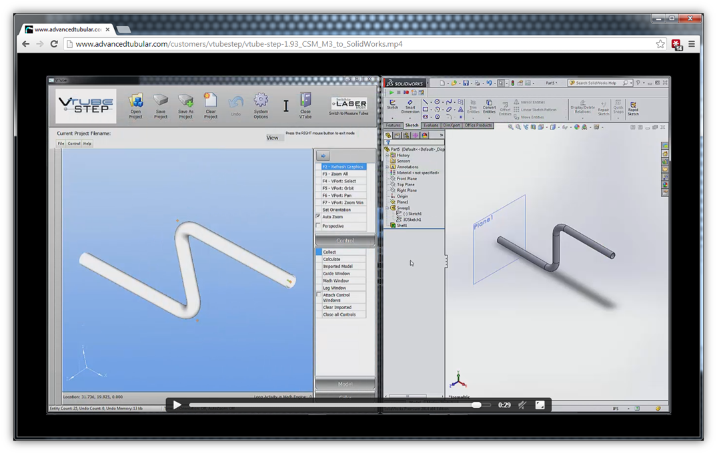The image size is (717, 454).
Task: Check the Attach Control Windows box
Action: 318,294
